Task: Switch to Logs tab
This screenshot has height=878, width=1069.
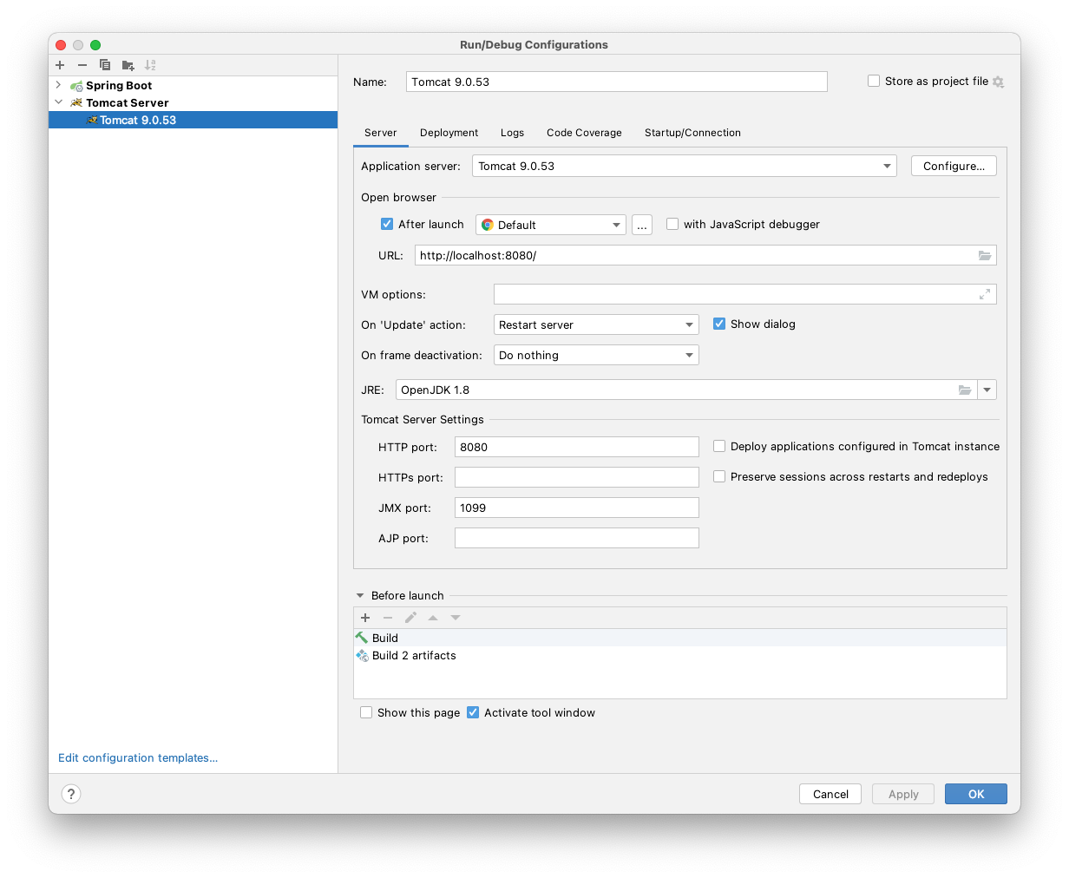Action: pyautogui.click(x=513, y=133)
